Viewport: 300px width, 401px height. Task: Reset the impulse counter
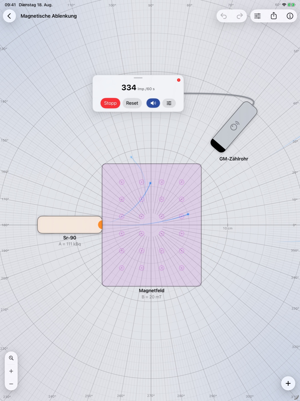[132, 103]
